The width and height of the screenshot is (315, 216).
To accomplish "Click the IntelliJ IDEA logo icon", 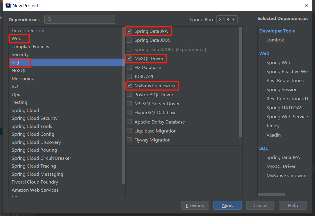I will pos(8,6).
